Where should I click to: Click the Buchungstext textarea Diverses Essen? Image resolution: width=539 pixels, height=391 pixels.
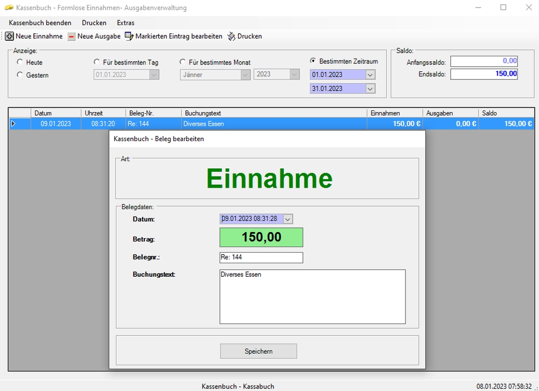click(313, 297)
